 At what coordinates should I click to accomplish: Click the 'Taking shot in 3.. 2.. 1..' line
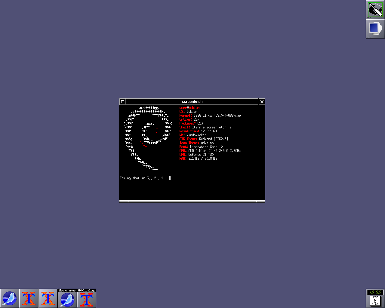pyautogui.click(x=145, y=178)
